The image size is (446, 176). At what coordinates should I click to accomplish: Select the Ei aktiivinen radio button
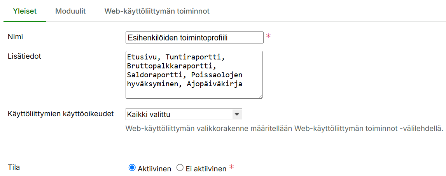pyautogui.click(x=180, y=168)
